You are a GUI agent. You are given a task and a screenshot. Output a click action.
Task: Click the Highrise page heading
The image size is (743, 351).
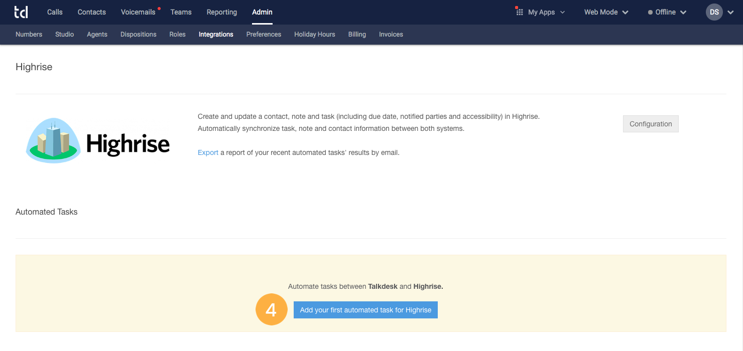[34, 67]
